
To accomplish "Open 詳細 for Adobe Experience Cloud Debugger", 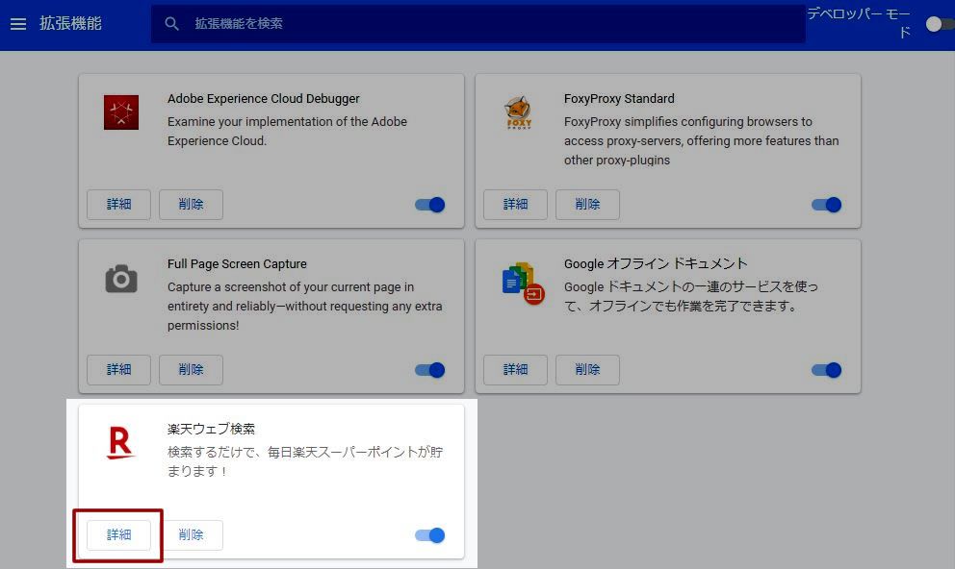I will point(118,205).
